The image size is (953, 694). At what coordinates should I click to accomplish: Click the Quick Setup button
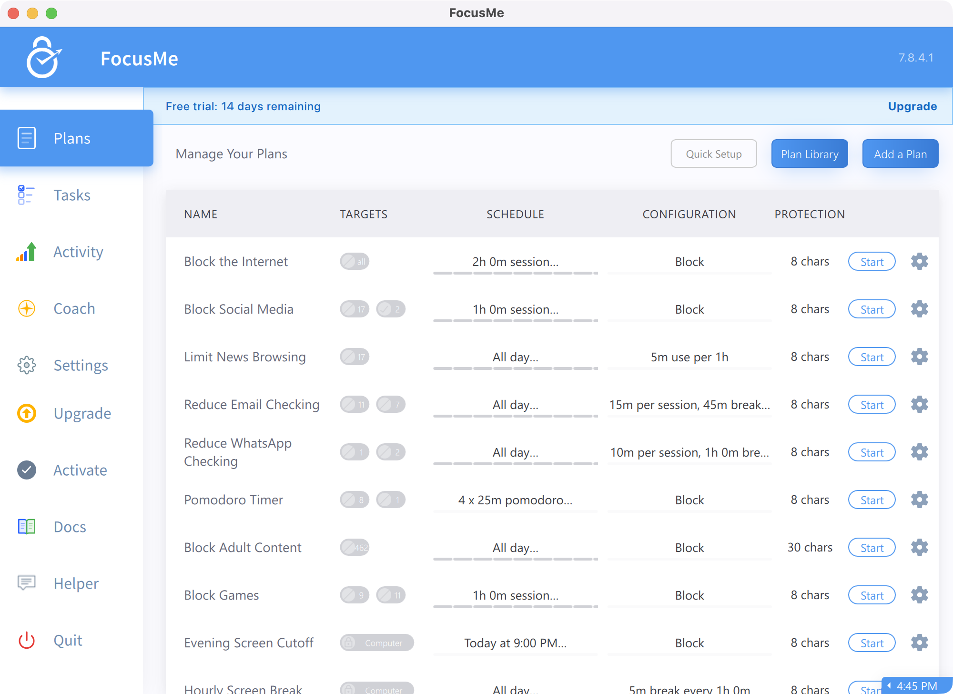click(x=713, y=153)
